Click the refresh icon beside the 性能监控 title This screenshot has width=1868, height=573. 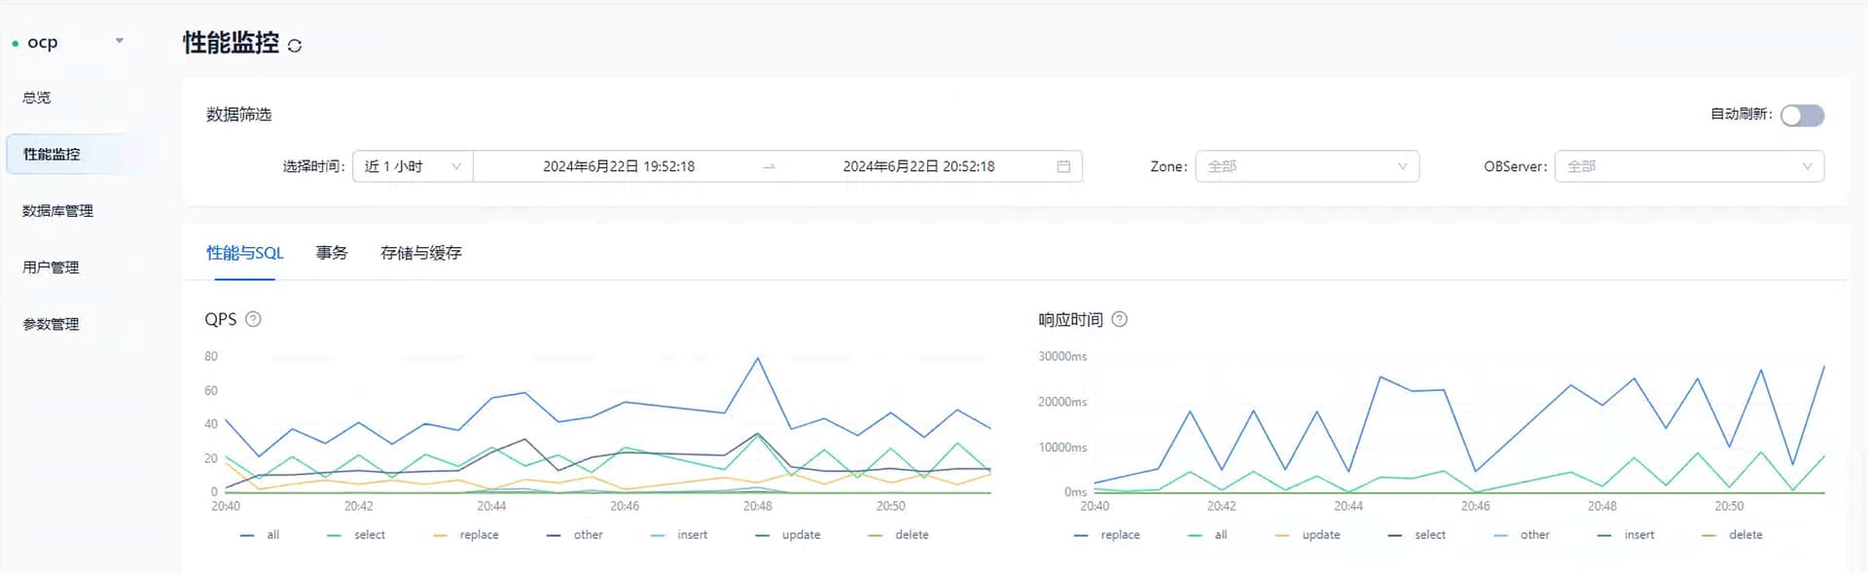click(x=295, y=46)
